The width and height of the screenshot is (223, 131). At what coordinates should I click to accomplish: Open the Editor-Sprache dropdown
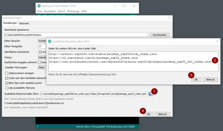pos(42,41)
